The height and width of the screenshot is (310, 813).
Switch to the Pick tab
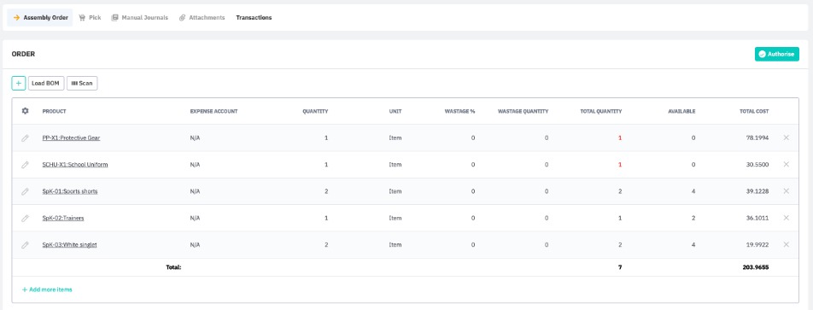pyautogui.click(x=90, y=18)
